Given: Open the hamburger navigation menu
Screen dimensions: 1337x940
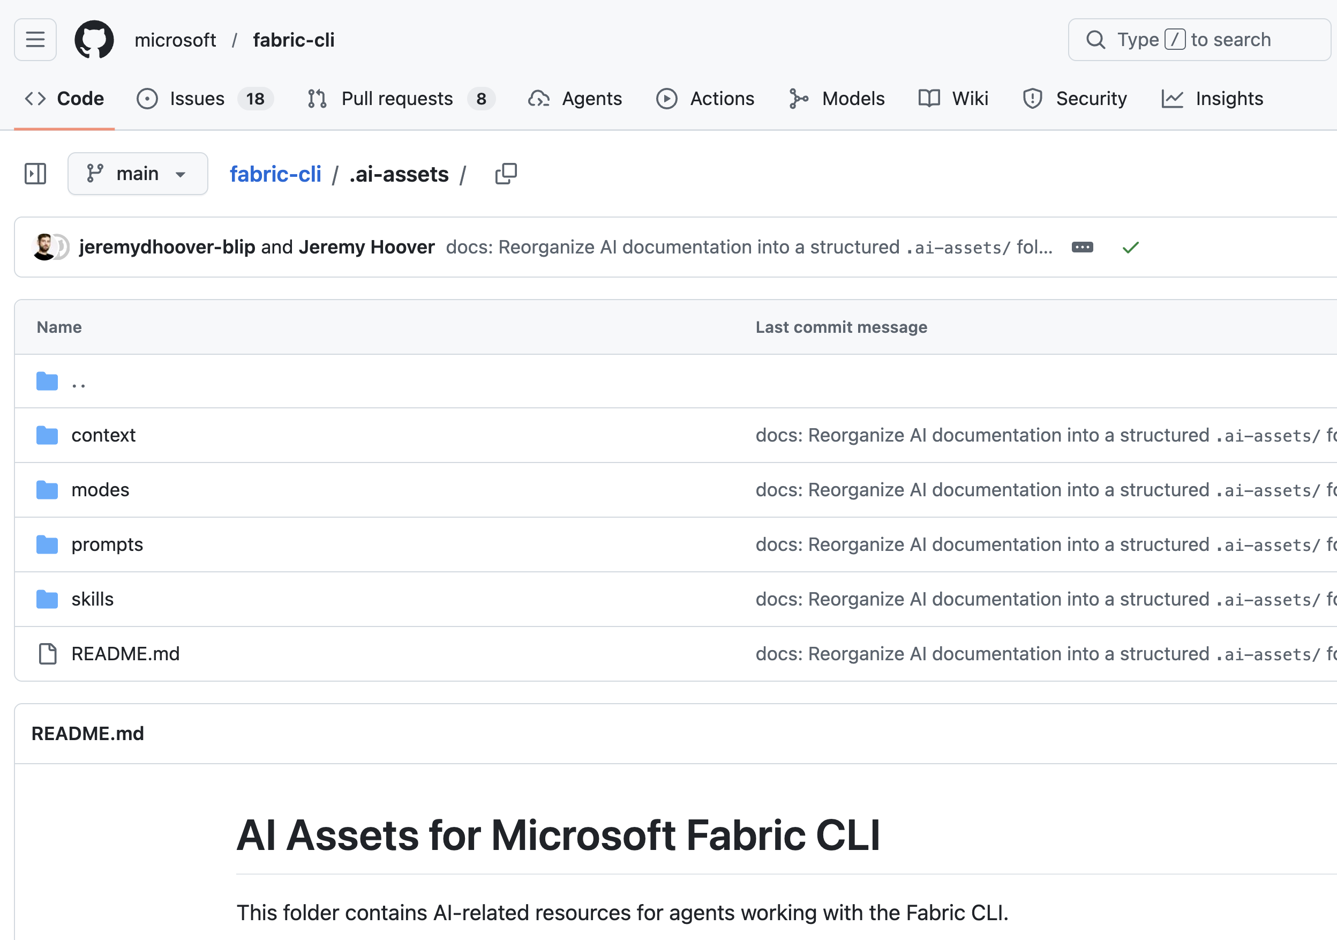Looking at the screenshot, I should (x=35, y=40).
